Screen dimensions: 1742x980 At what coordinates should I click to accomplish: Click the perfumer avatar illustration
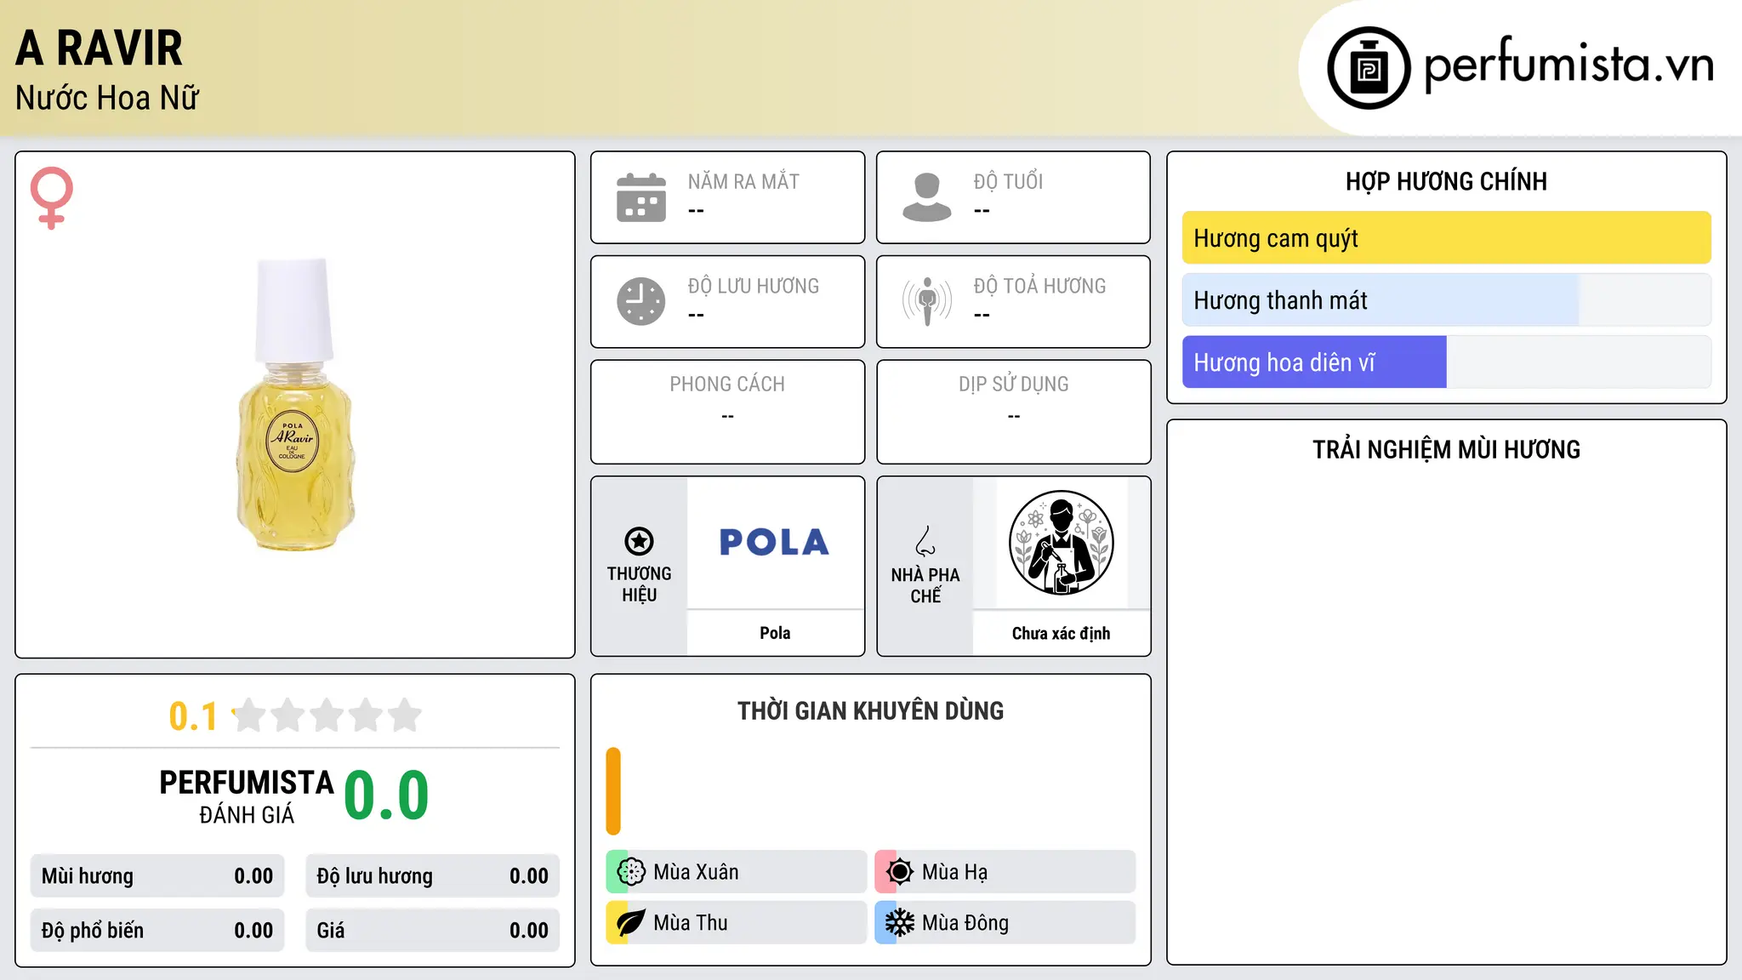[x=1062, y=543]
